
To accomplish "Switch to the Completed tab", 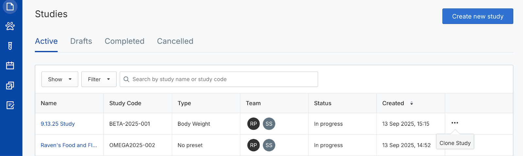I will click(125, 41).
